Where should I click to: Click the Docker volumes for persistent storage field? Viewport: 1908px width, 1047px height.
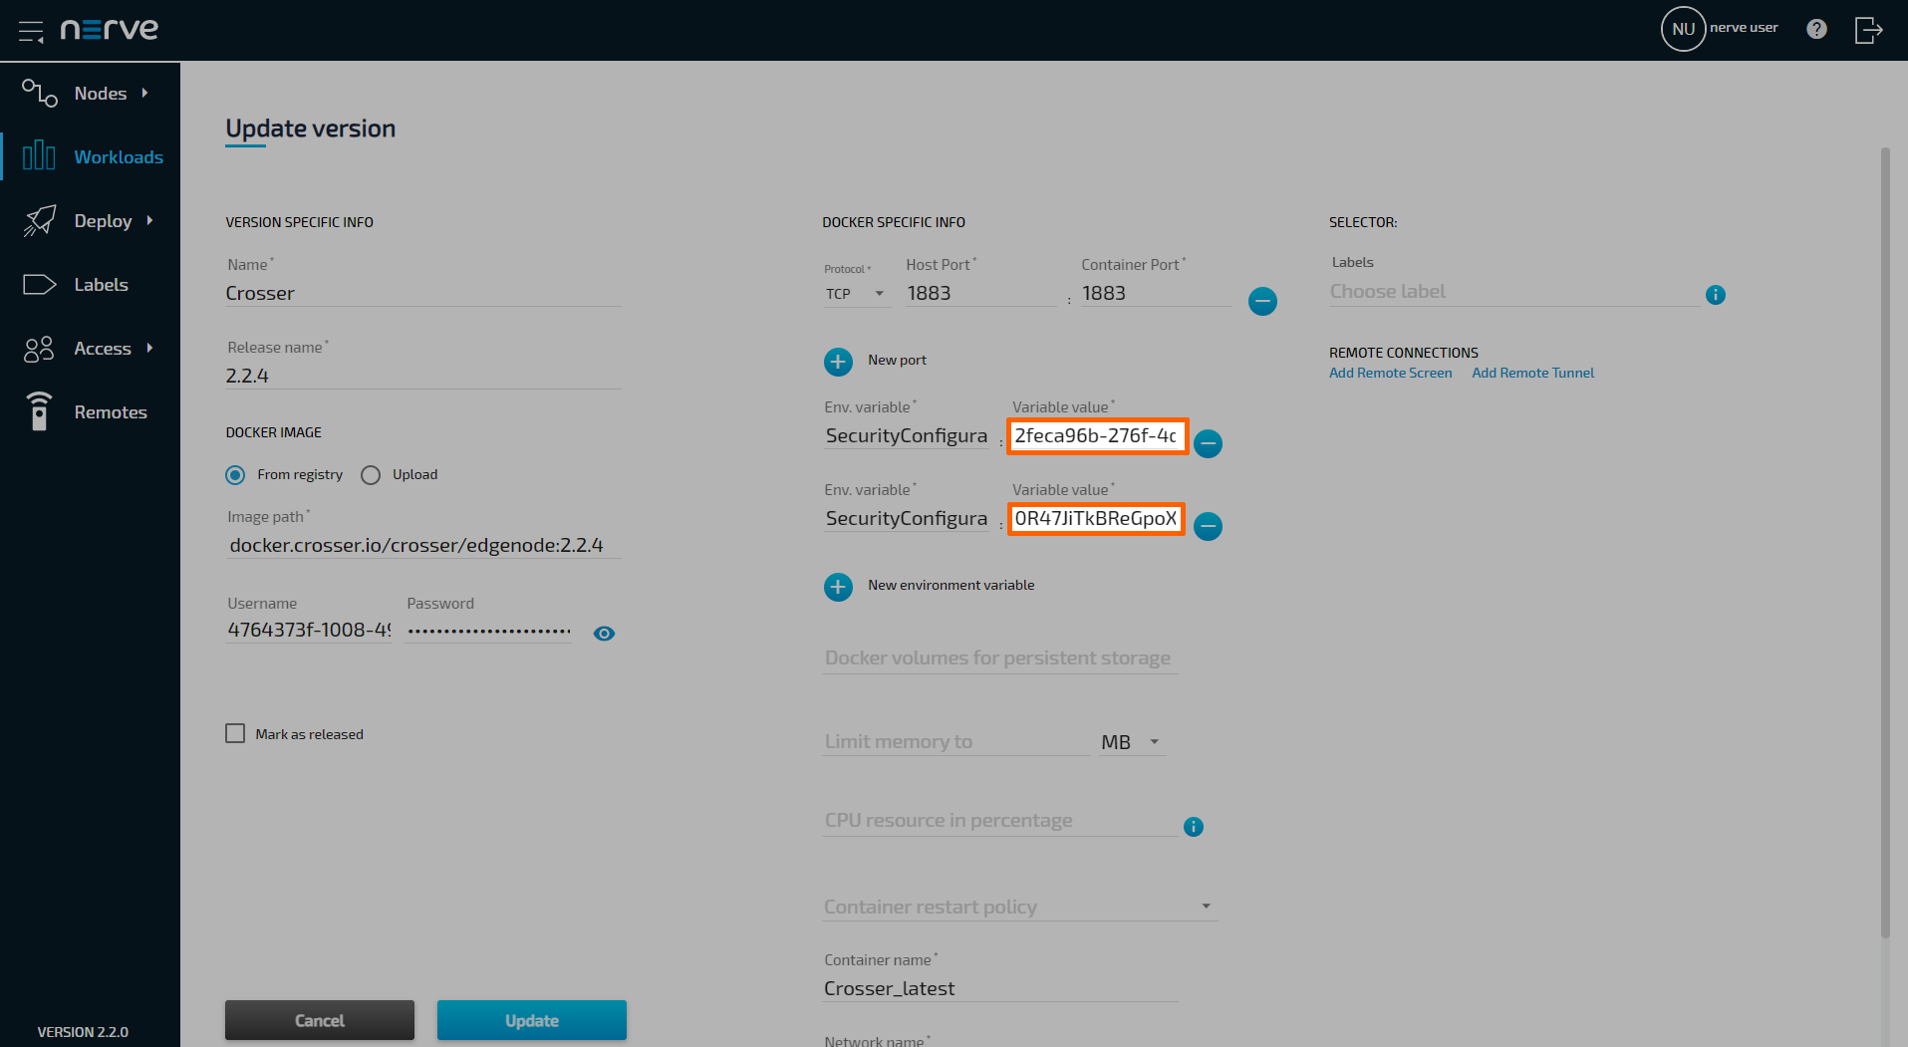pos(998,657)
